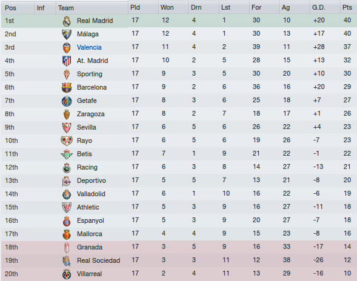Select the Real Sociedad row

179,260
